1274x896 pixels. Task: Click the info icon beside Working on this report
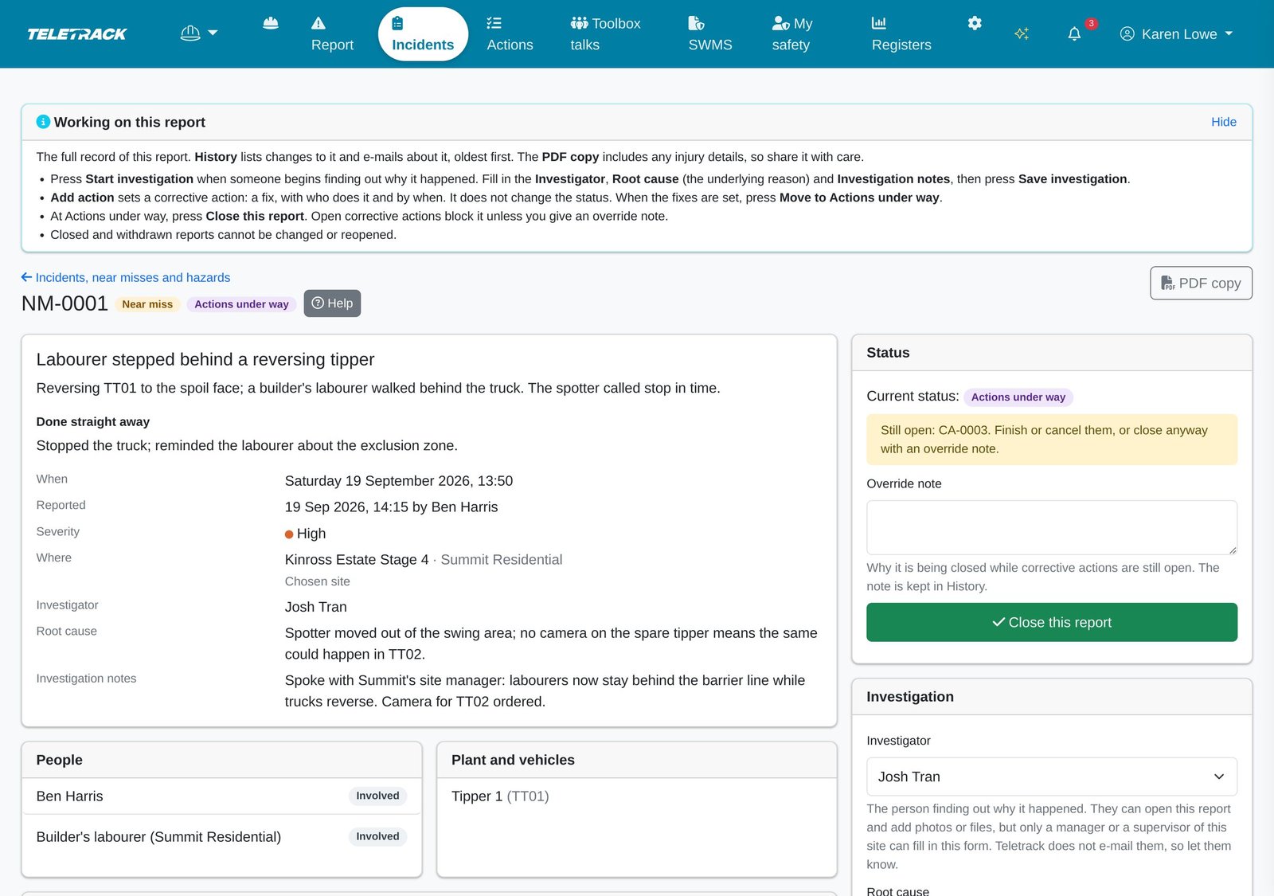(43, 122)
